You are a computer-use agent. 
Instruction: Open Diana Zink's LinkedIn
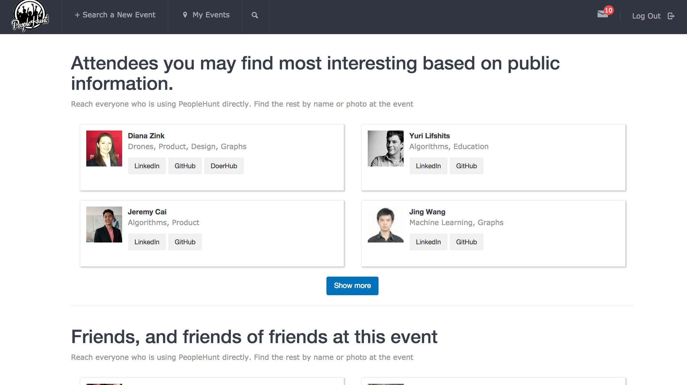[x=147, y=166]
